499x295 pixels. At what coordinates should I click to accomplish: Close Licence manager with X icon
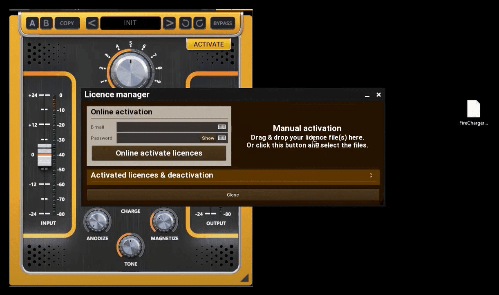(x=378, y=95)
